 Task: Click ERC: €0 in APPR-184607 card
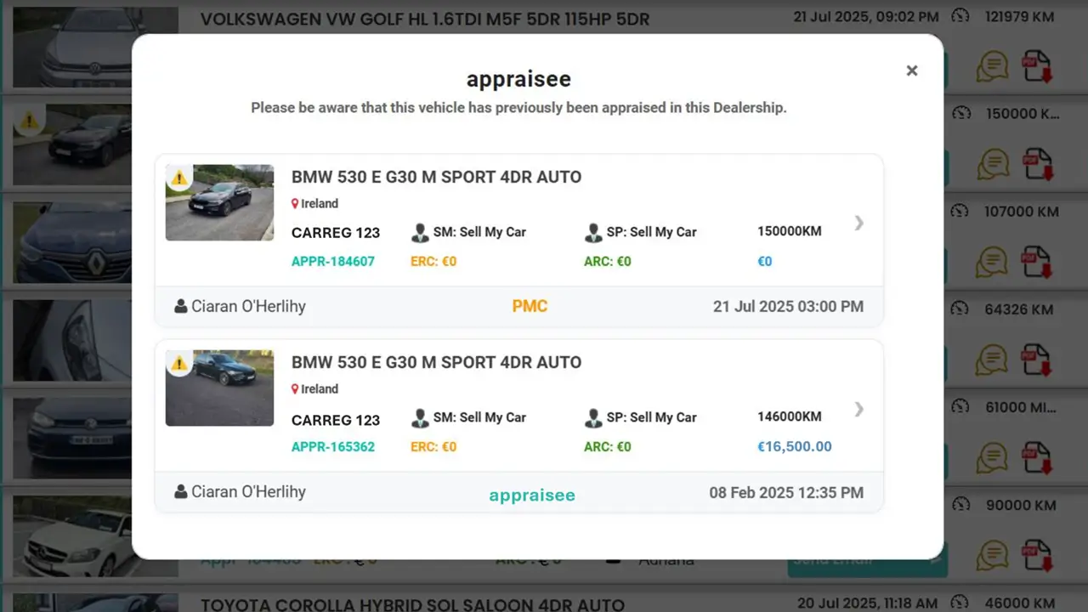click(x=433, y=261)
